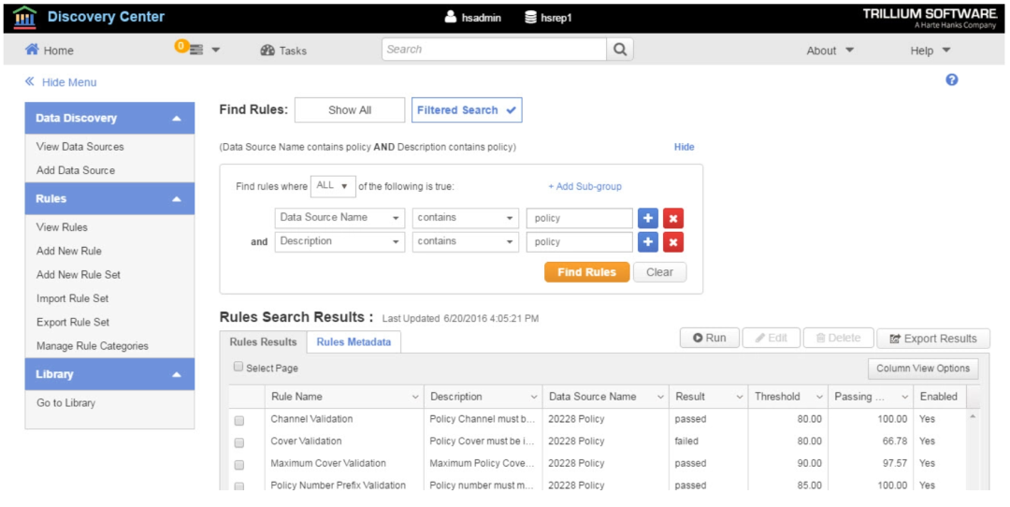Viewport: 1010px width, 507px height.
Task: Open Column View Options
Action: click(x=923, y=369)
